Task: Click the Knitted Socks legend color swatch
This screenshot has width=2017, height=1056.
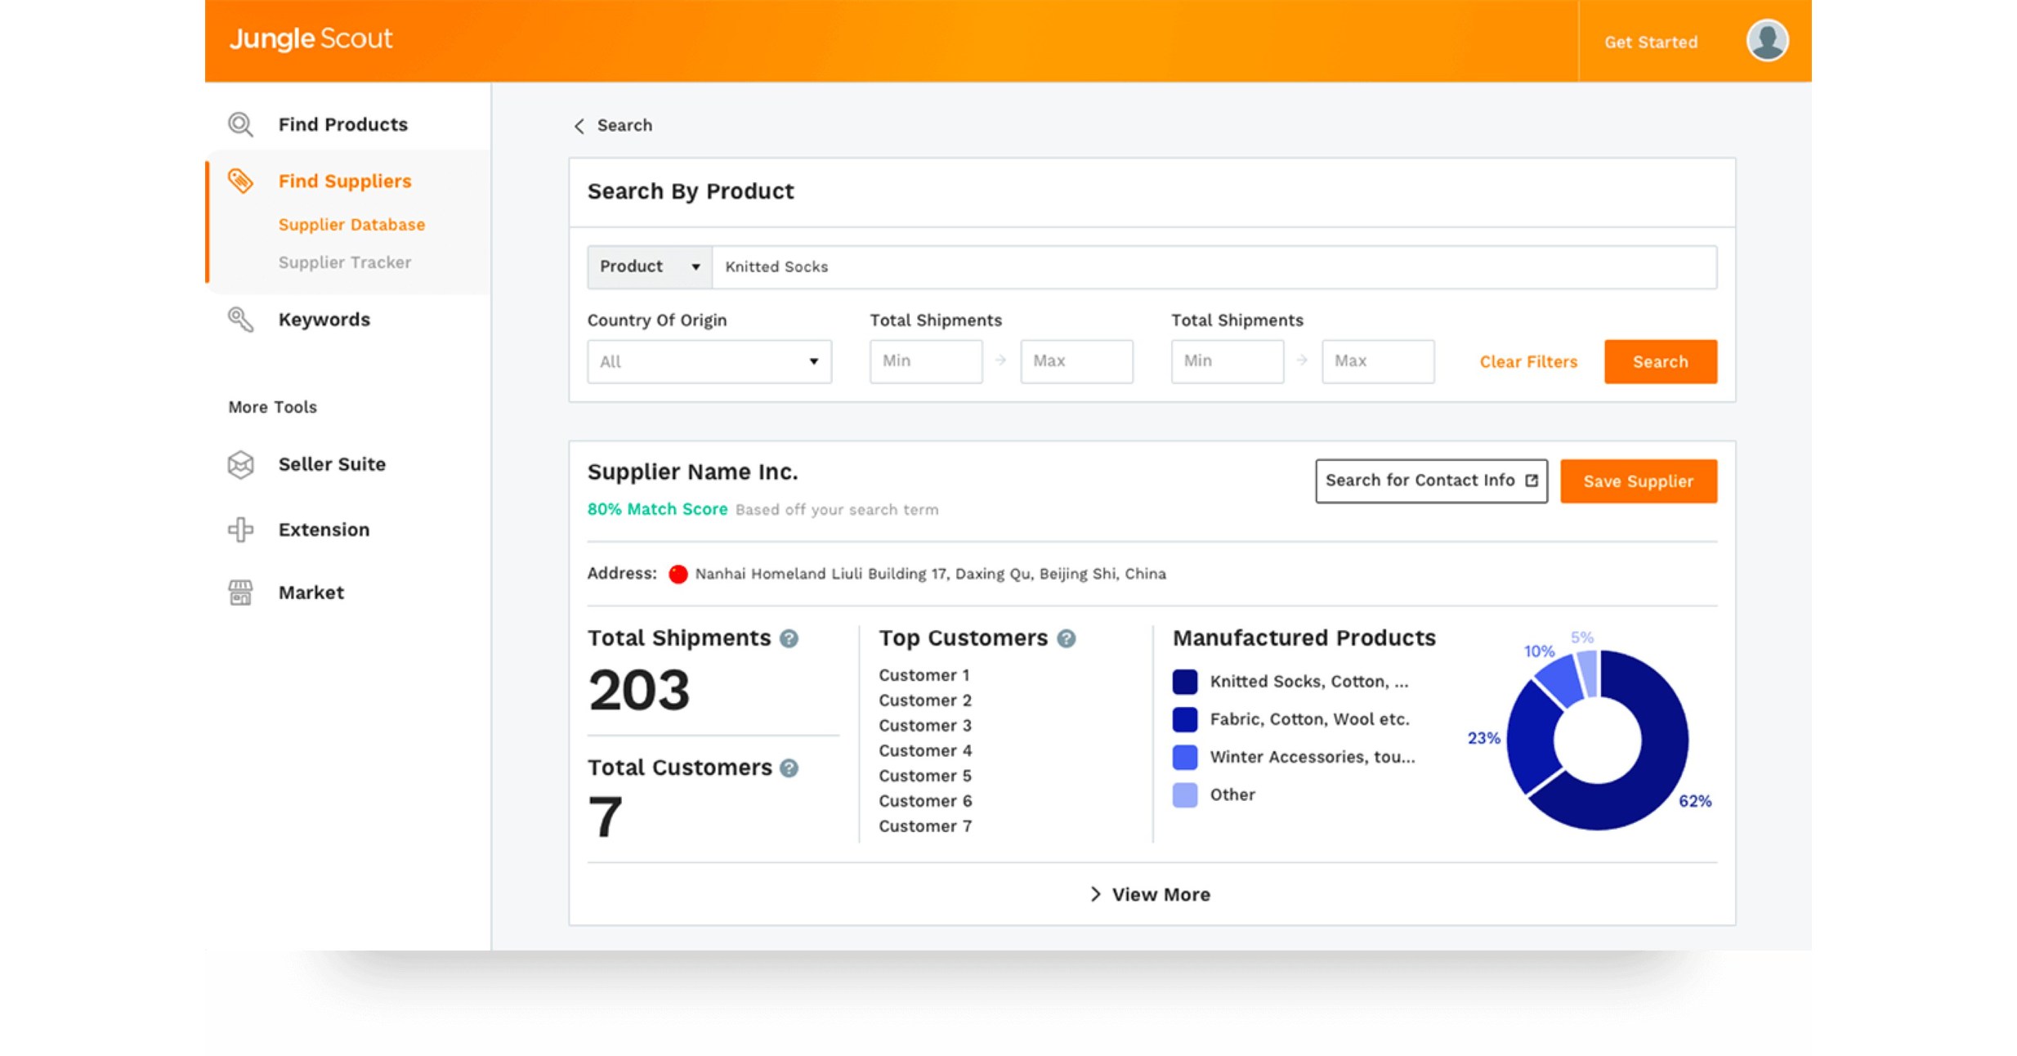Action: 1185,682
